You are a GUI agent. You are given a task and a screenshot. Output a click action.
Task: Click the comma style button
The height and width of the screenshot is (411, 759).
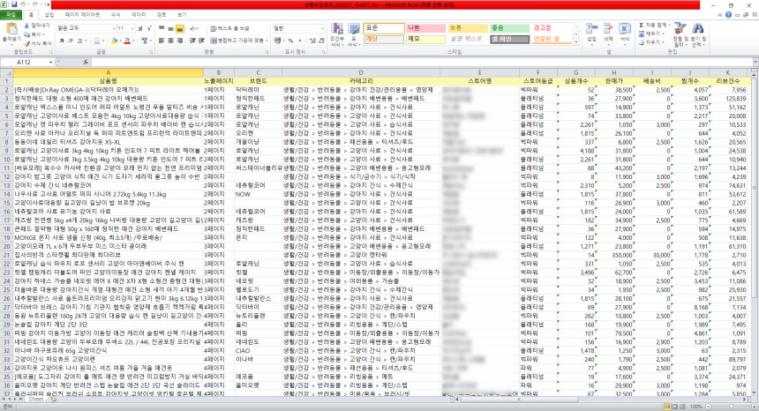point(300,41)
